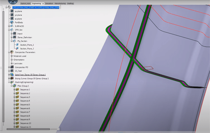Select the PartBody label
210x133 pixels.
pyautogui.click(x=19, y=22)
